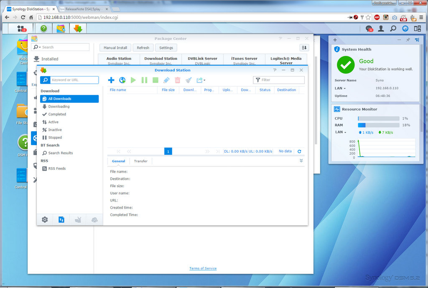Create a download task by URL globe icon

[x=122, y=80]
